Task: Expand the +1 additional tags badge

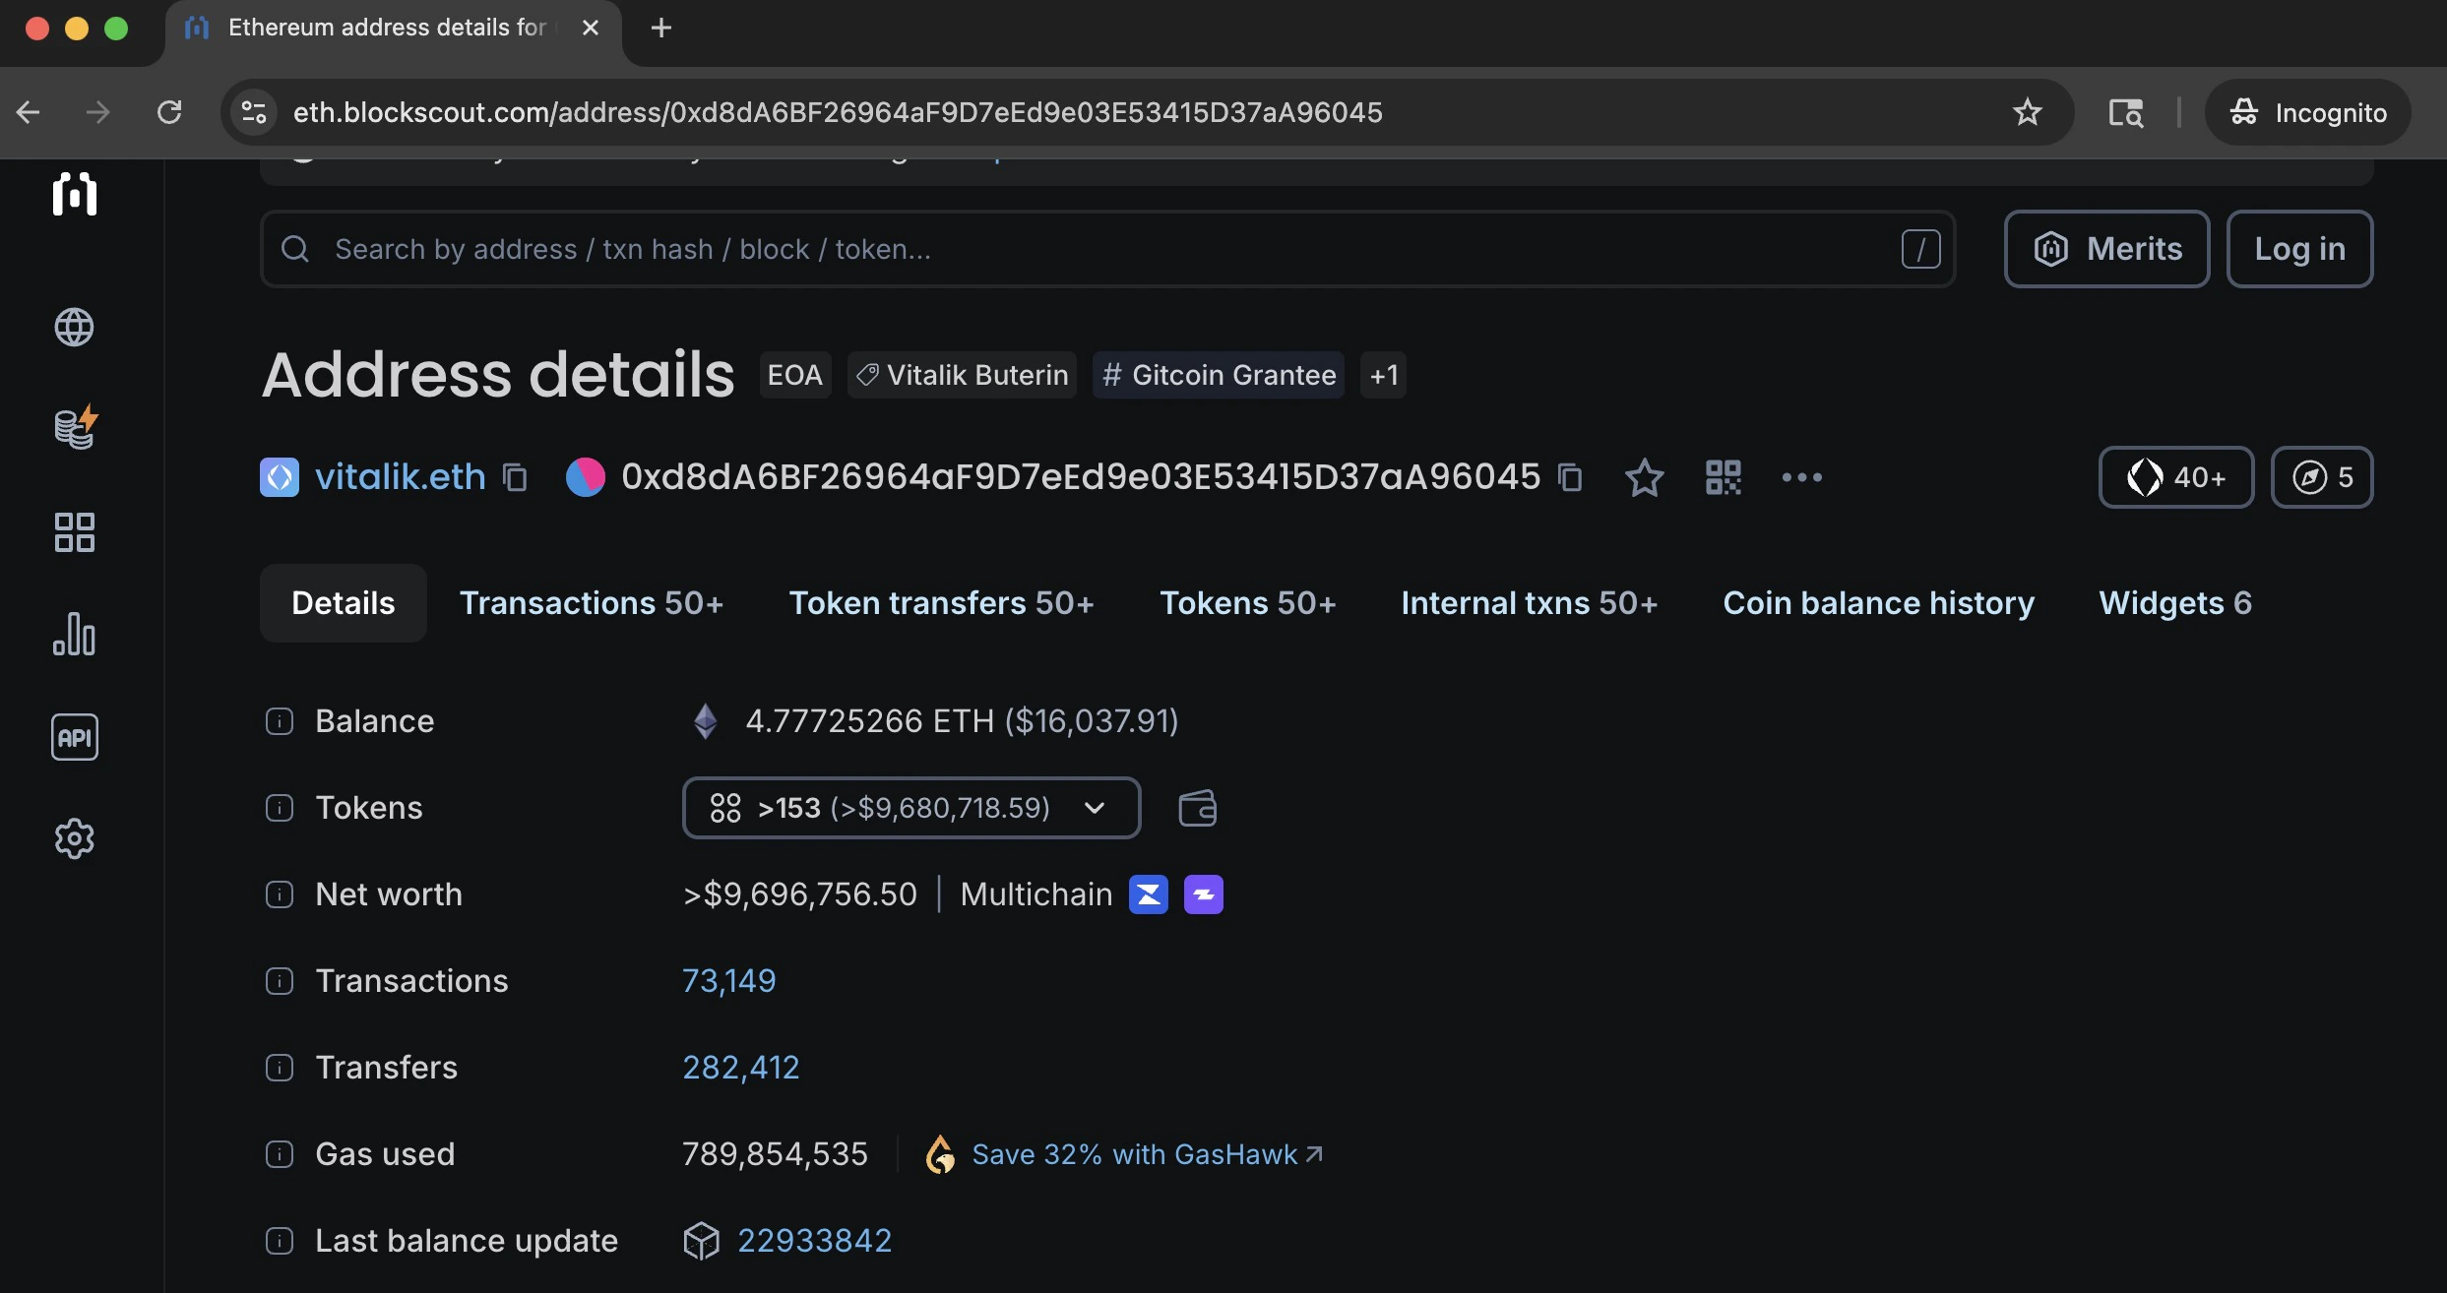Action: [x=1383, y=375]
